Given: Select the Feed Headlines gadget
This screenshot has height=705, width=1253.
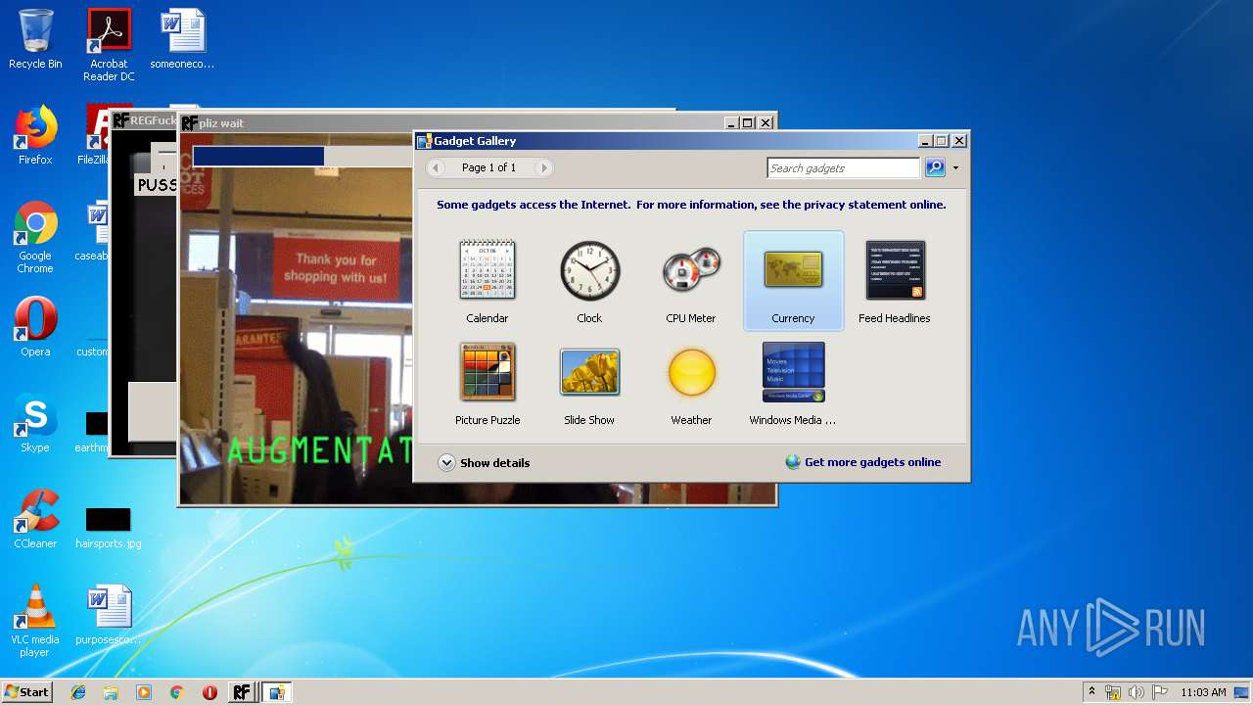Looking at the screenshot, I should pos(895,280).
